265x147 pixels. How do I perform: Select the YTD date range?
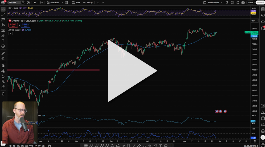pyautogui.click(x=31, y=146)
